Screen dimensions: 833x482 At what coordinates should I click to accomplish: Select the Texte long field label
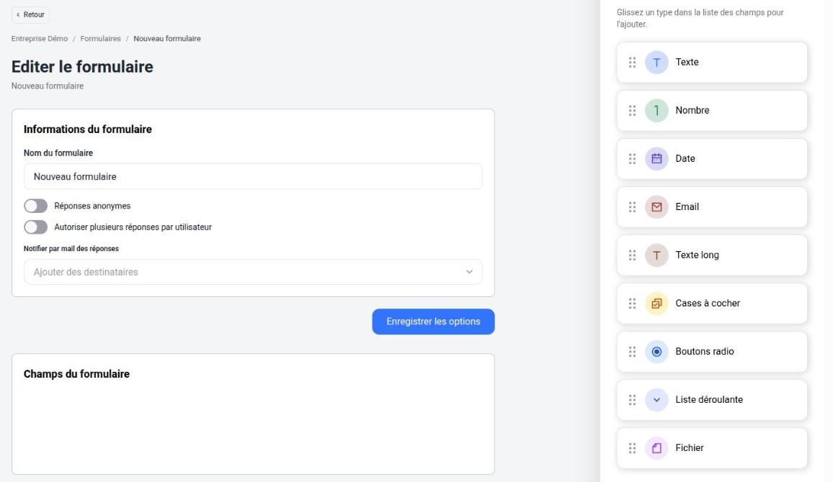[697, 255]
